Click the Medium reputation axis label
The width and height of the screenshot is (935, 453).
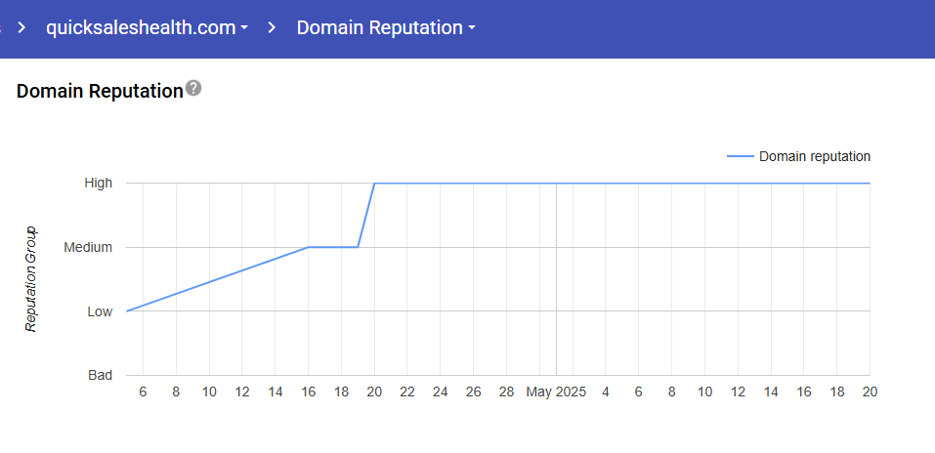pos(88,247)
